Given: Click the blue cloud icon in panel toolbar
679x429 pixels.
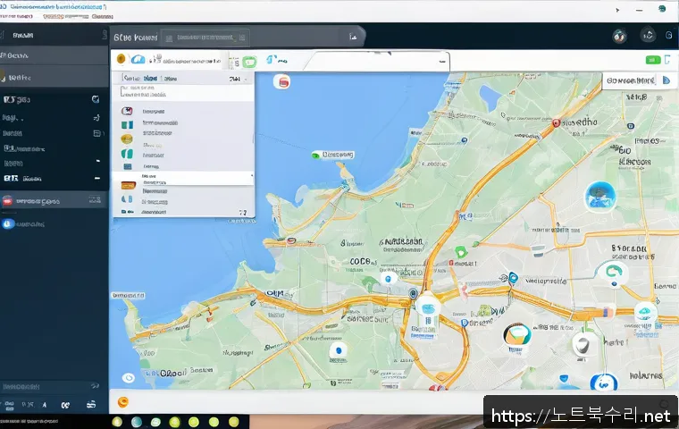Looking at the screenshot, I should tap(138, 60).
